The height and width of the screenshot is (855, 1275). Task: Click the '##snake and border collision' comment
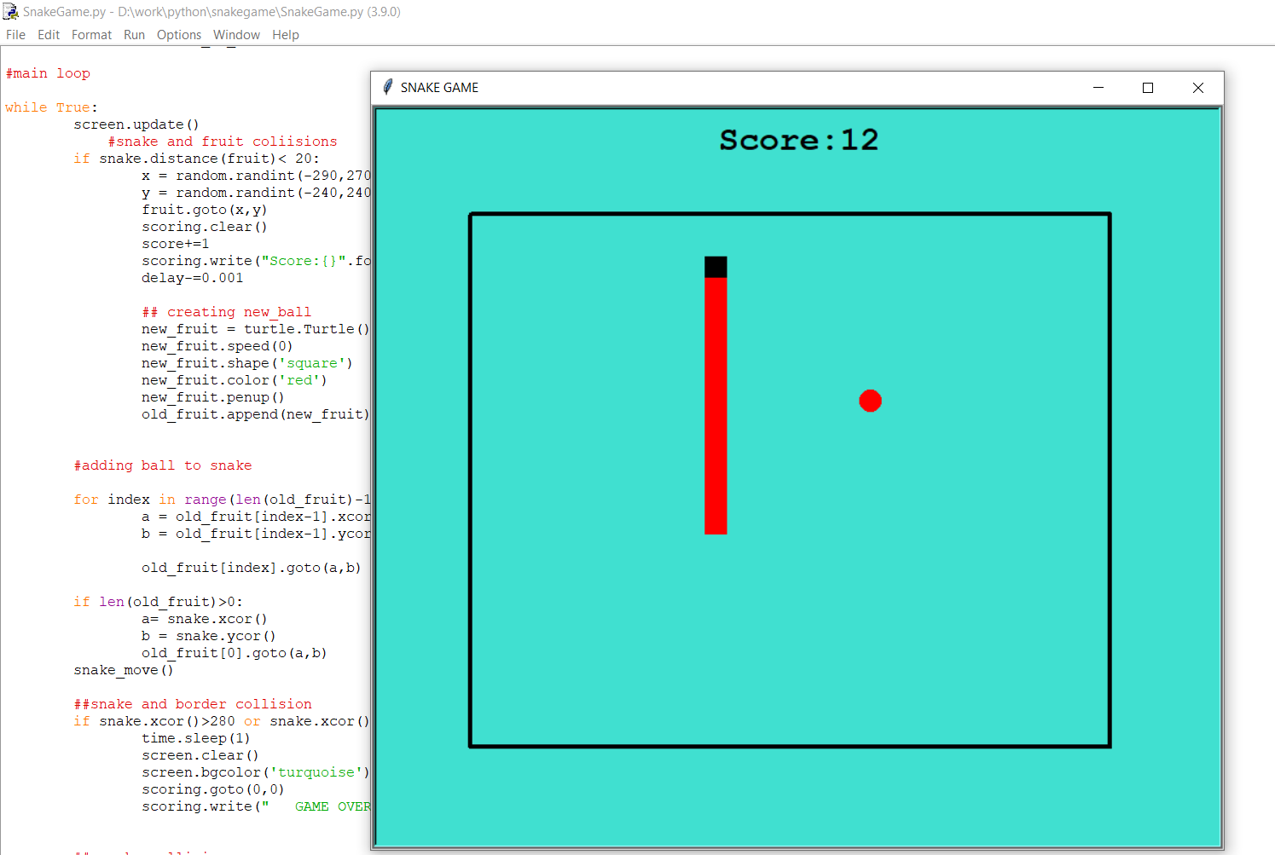click(x=193, y=704)
